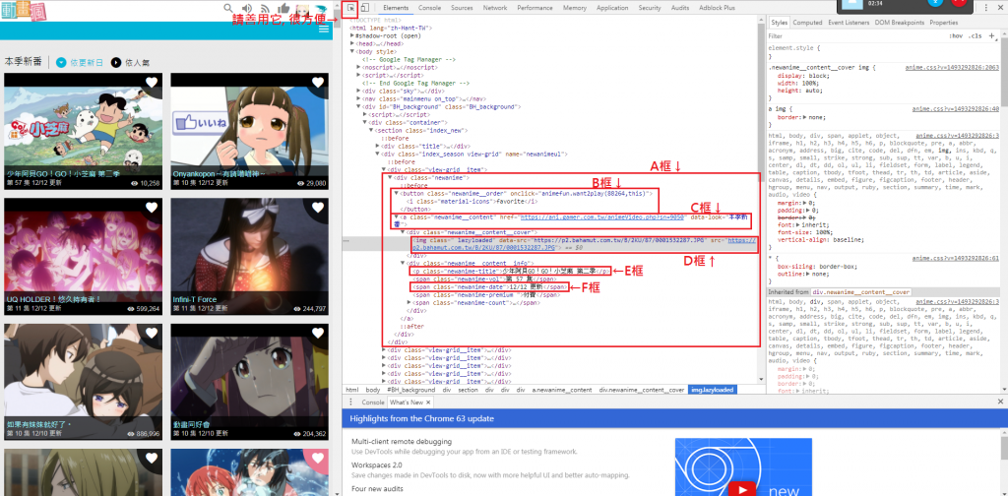Toggle the .cls class editor

click(x=976, y=36)
